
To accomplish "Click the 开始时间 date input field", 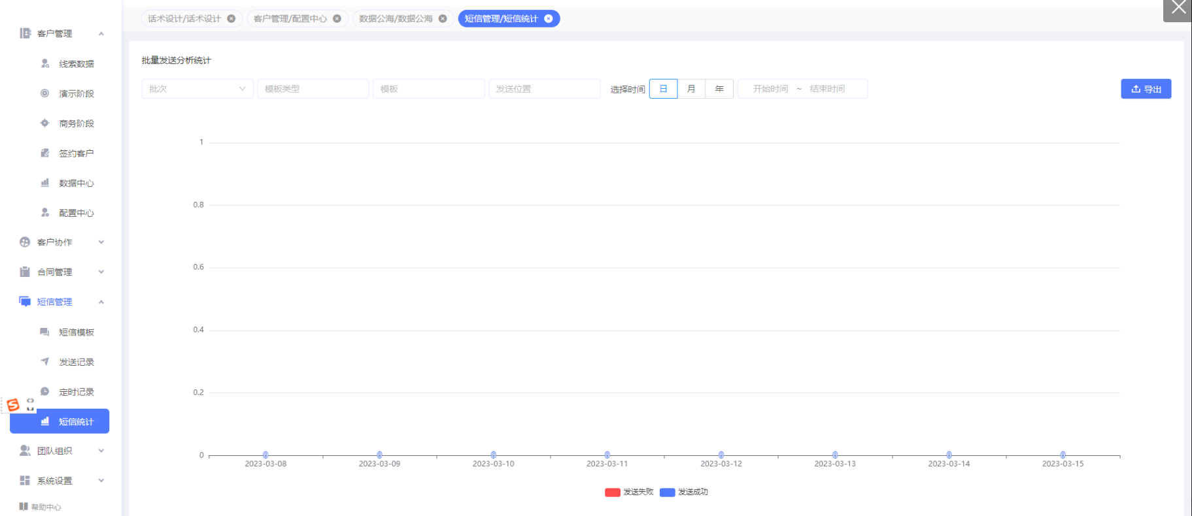I will click(770, 89).
